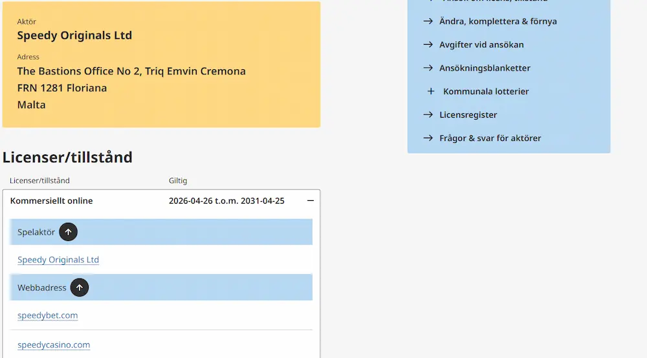This screenshot has height=358, width=647.
Task: Open the Licensregister link
Action: tap(468, 115)
